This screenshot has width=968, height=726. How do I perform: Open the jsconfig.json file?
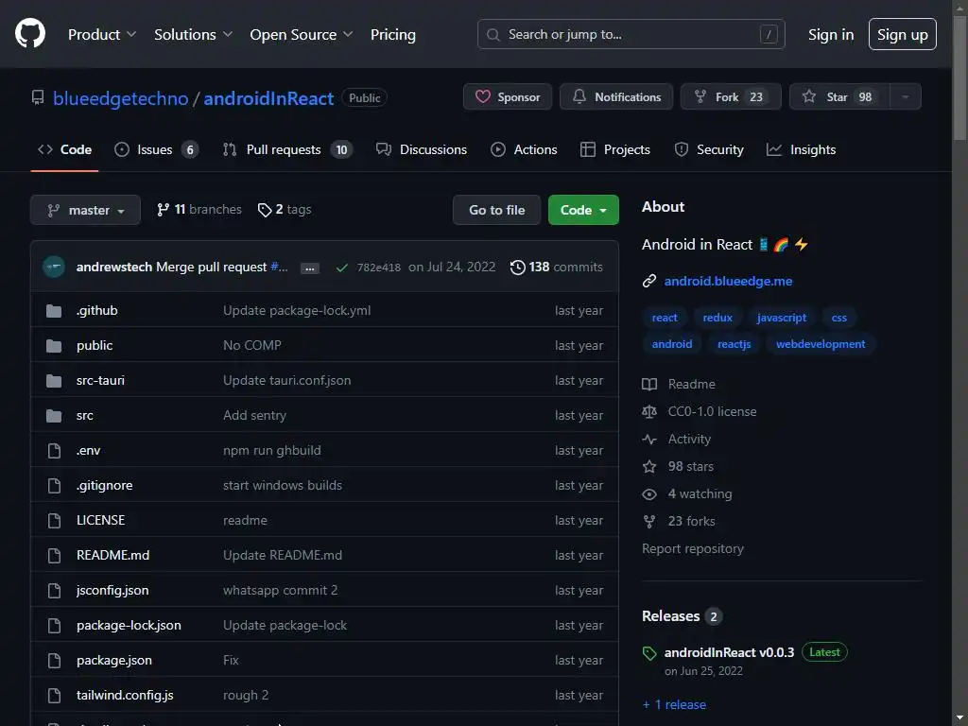coord(112,590)
